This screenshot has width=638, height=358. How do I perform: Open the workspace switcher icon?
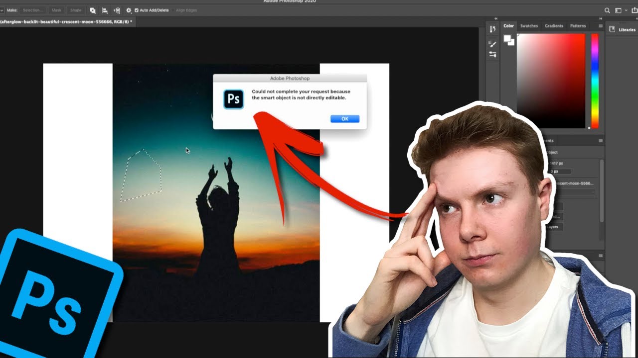click(x=618, y=10)
